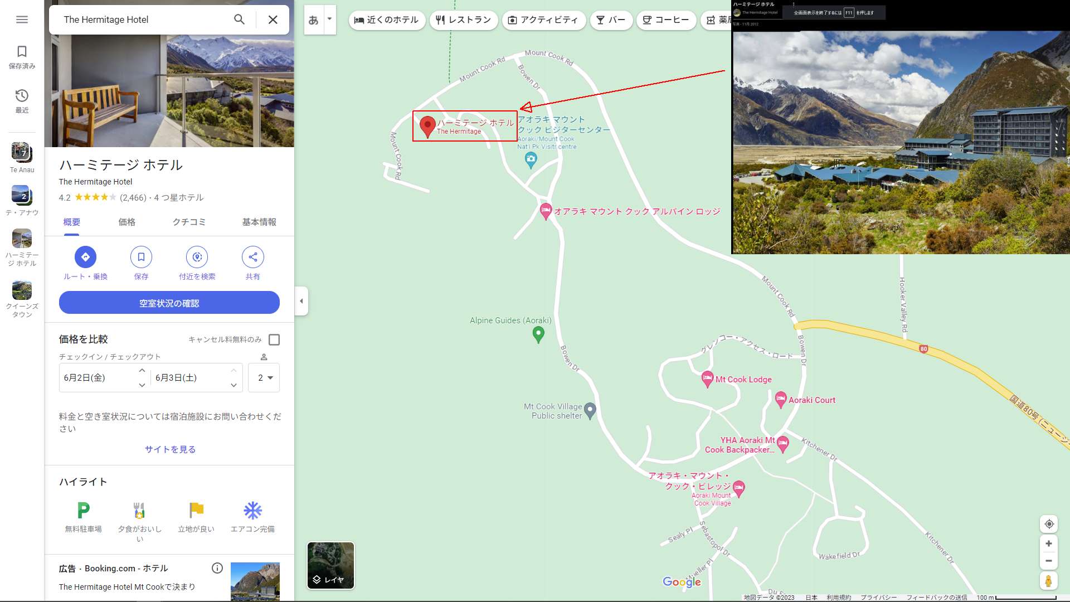Click the red Hermitage Hotel map pin

point(427,127)
